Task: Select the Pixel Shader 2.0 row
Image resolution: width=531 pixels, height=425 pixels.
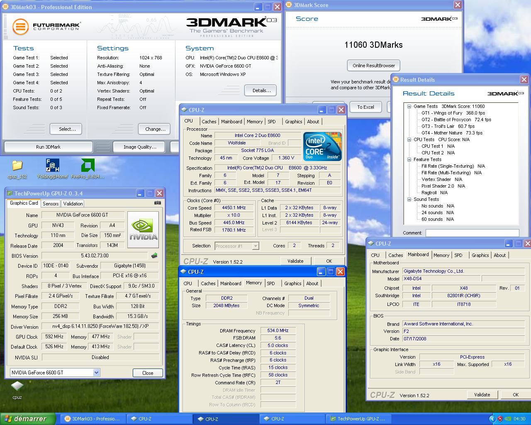Action: [x=443, y=186]
